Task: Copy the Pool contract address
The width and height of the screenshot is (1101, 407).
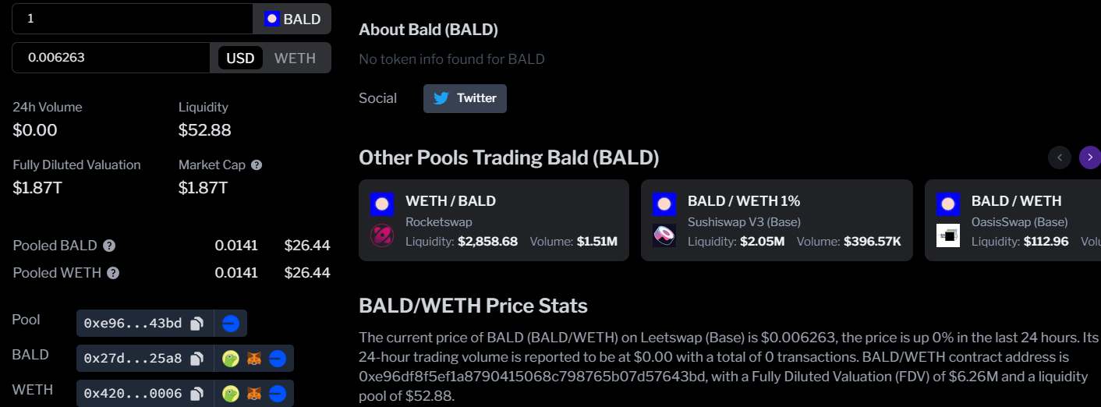Action: [x=197, y=323]
